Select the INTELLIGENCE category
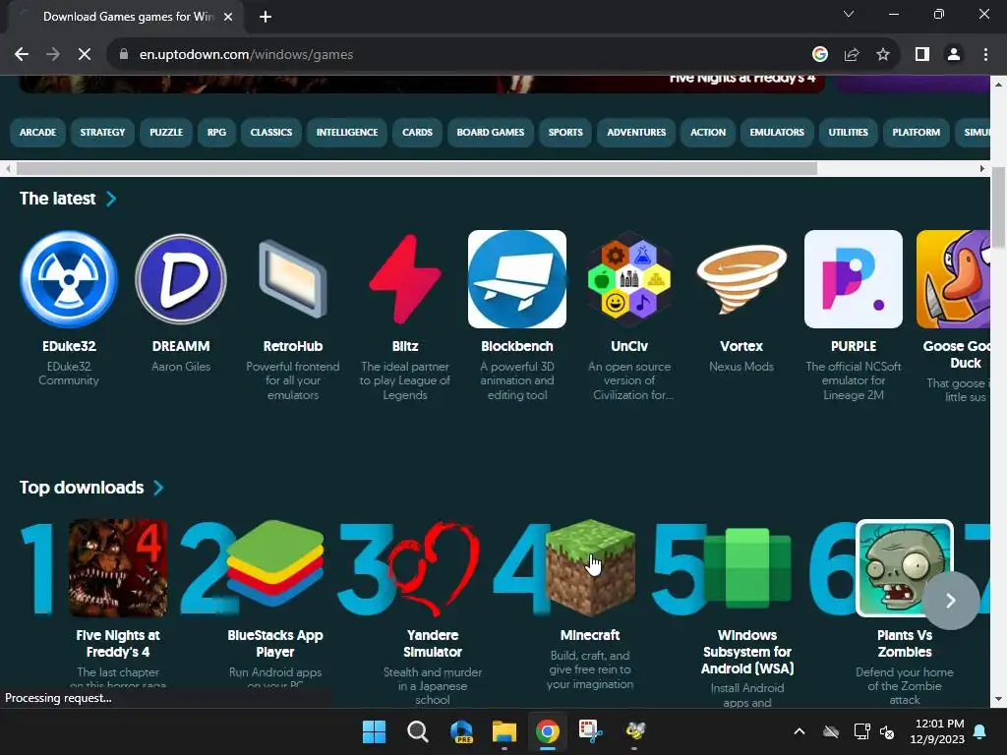 [347, 133]
